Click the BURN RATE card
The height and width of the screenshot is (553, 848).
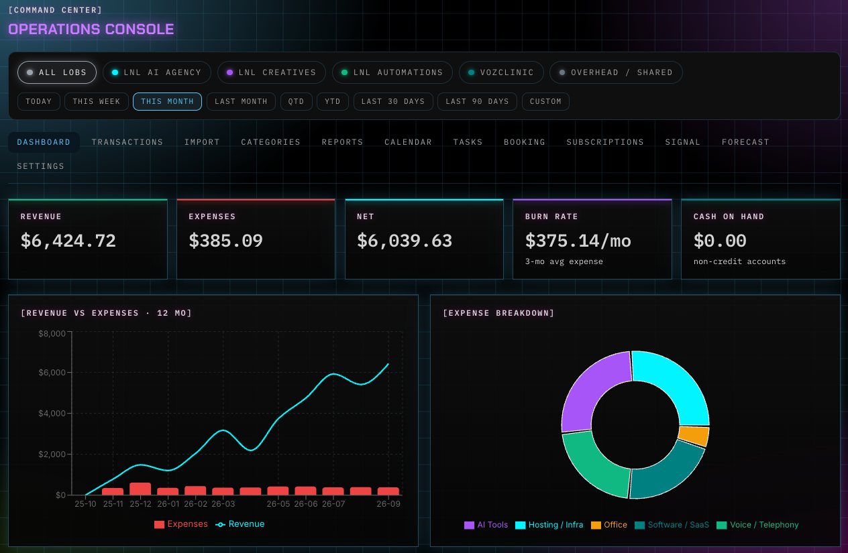pyautogui.click(x=592, y=239)
